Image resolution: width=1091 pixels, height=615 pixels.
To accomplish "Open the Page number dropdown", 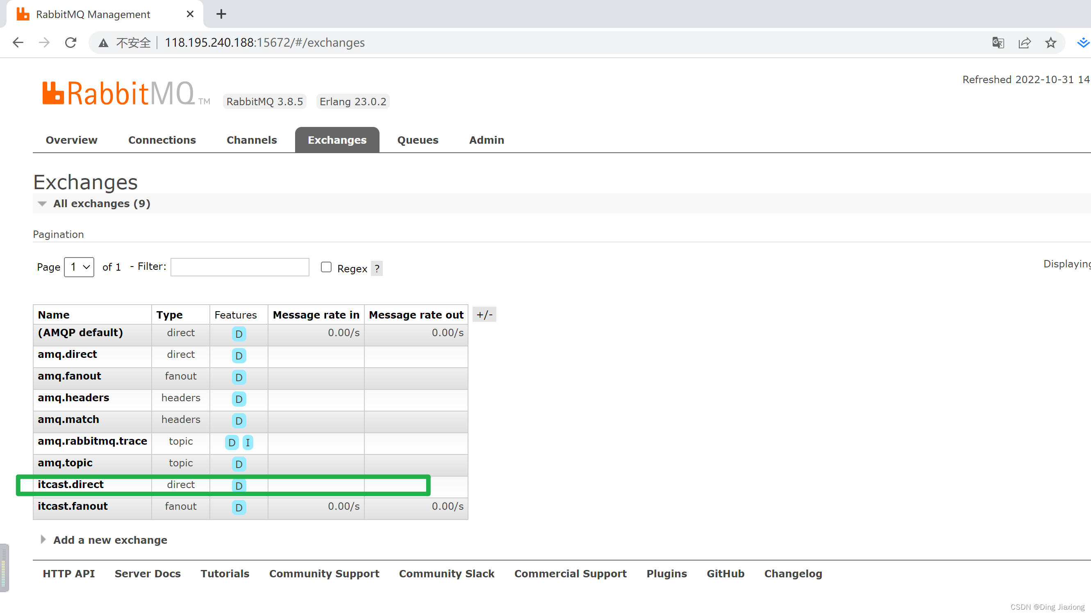I will (x=79, y=267).
